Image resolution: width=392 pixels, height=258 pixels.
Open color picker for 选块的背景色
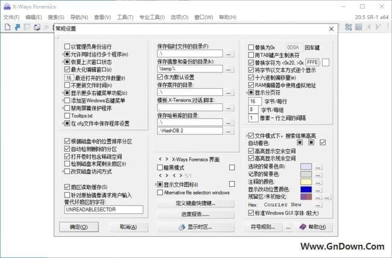coord(318,167)
